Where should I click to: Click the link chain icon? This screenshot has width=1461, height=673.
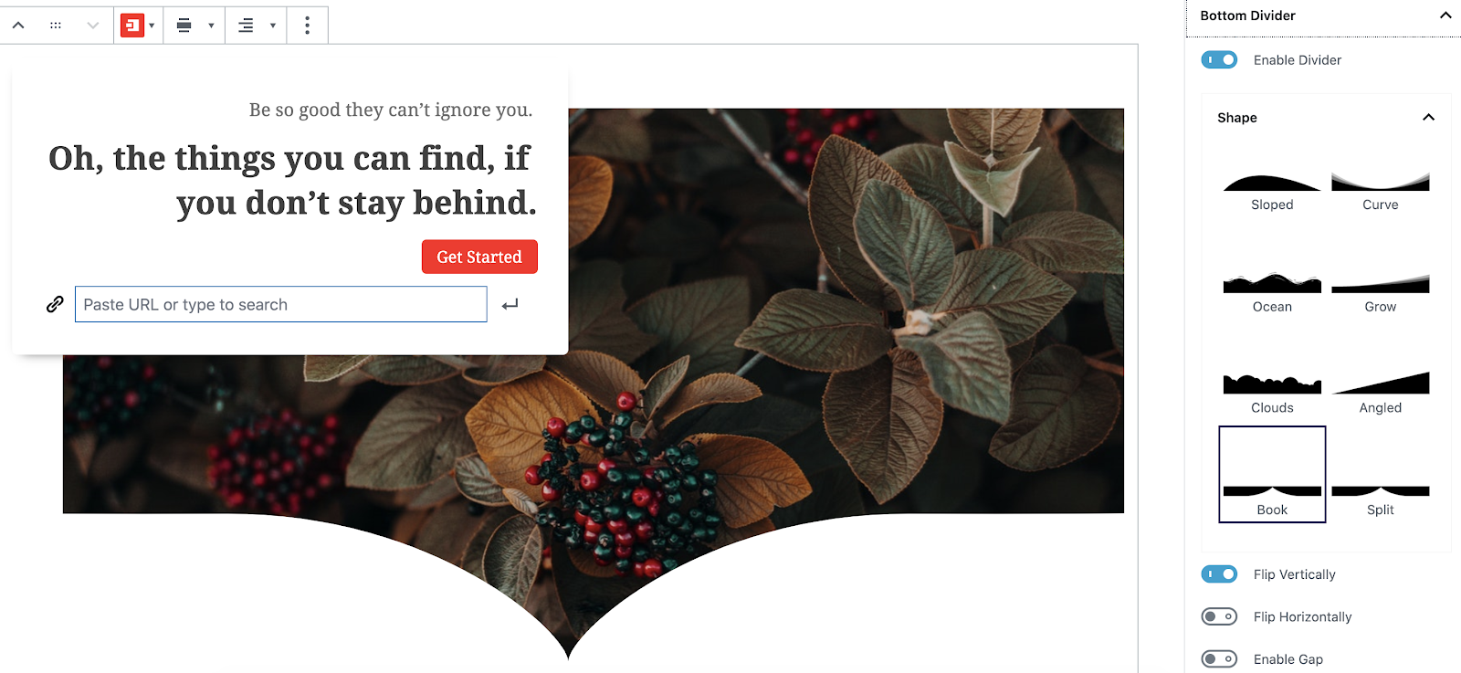tap(55, 304)
